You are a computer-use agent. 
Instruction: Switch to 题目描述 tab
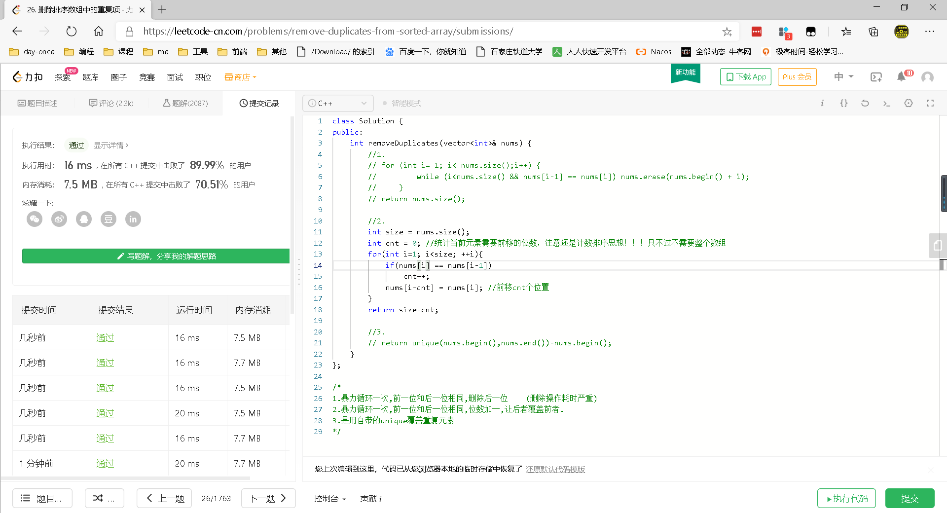click(37, 103)
